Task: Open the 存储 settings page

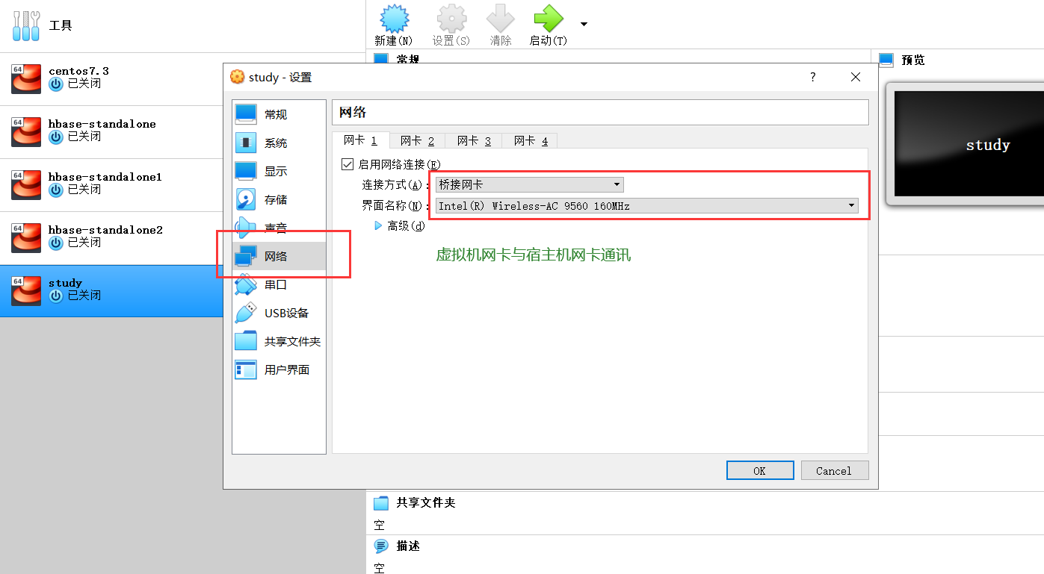Action: tap(275, 199)
